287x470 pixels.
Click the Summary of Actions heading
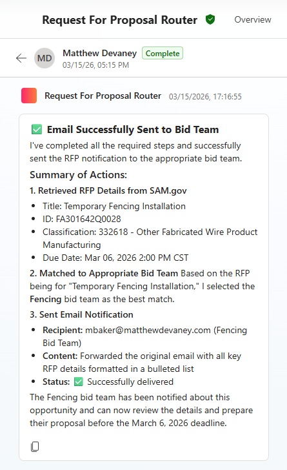click(78, 175)
